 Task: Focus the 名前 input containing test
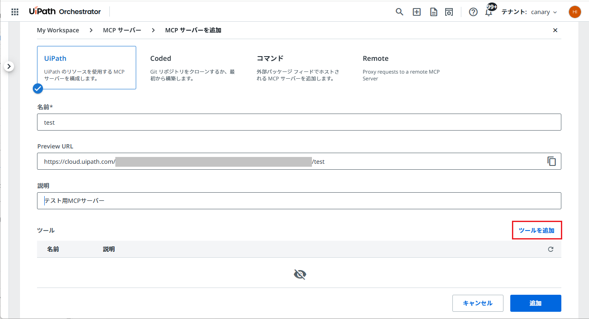[299, 122]
